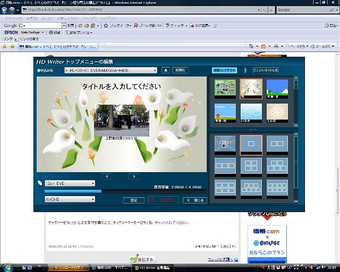Viewport: 340px width, 272px height.
Task: Click the Google toolbar bookmark star icon
Action: 106,25
